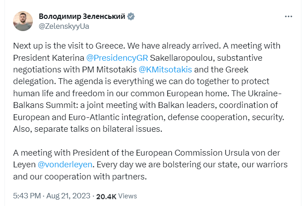Click the word Views beside 20.4K
Image resolution: width=305 pixels, height=206 pixels.
[x=128, y=196]
